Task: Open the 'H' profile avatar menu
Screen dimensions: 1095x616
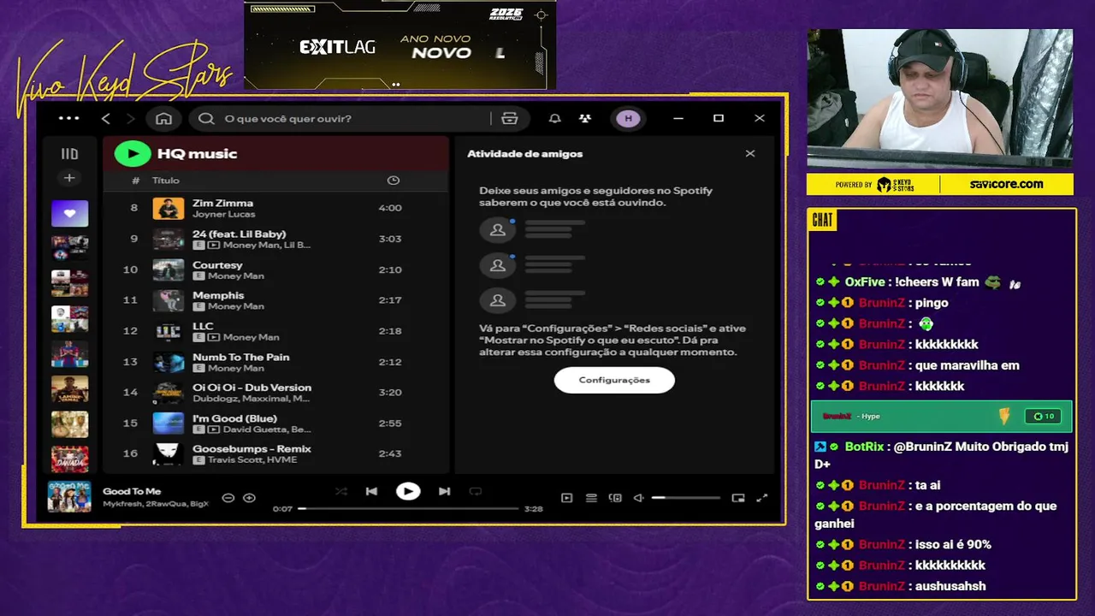Action: (628, 118)
